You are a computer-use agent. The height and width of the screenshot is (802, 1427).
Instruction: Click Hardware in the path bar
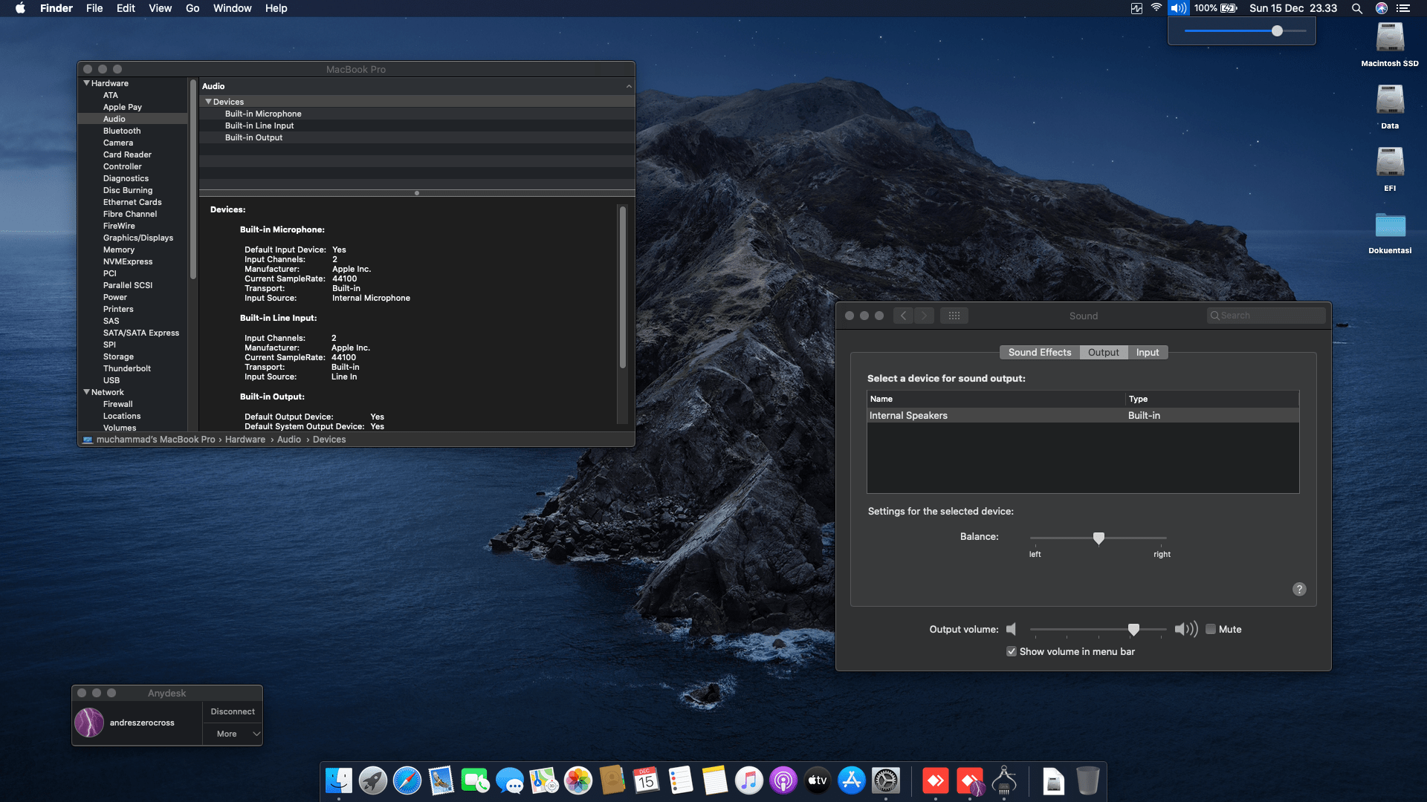click(x=245, y=440)
